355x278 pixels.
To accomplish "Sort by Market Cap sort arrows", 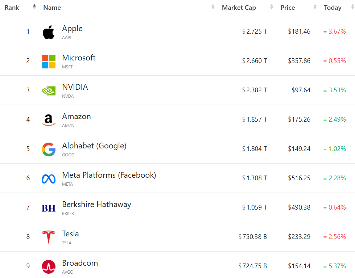I will [272, 7].
